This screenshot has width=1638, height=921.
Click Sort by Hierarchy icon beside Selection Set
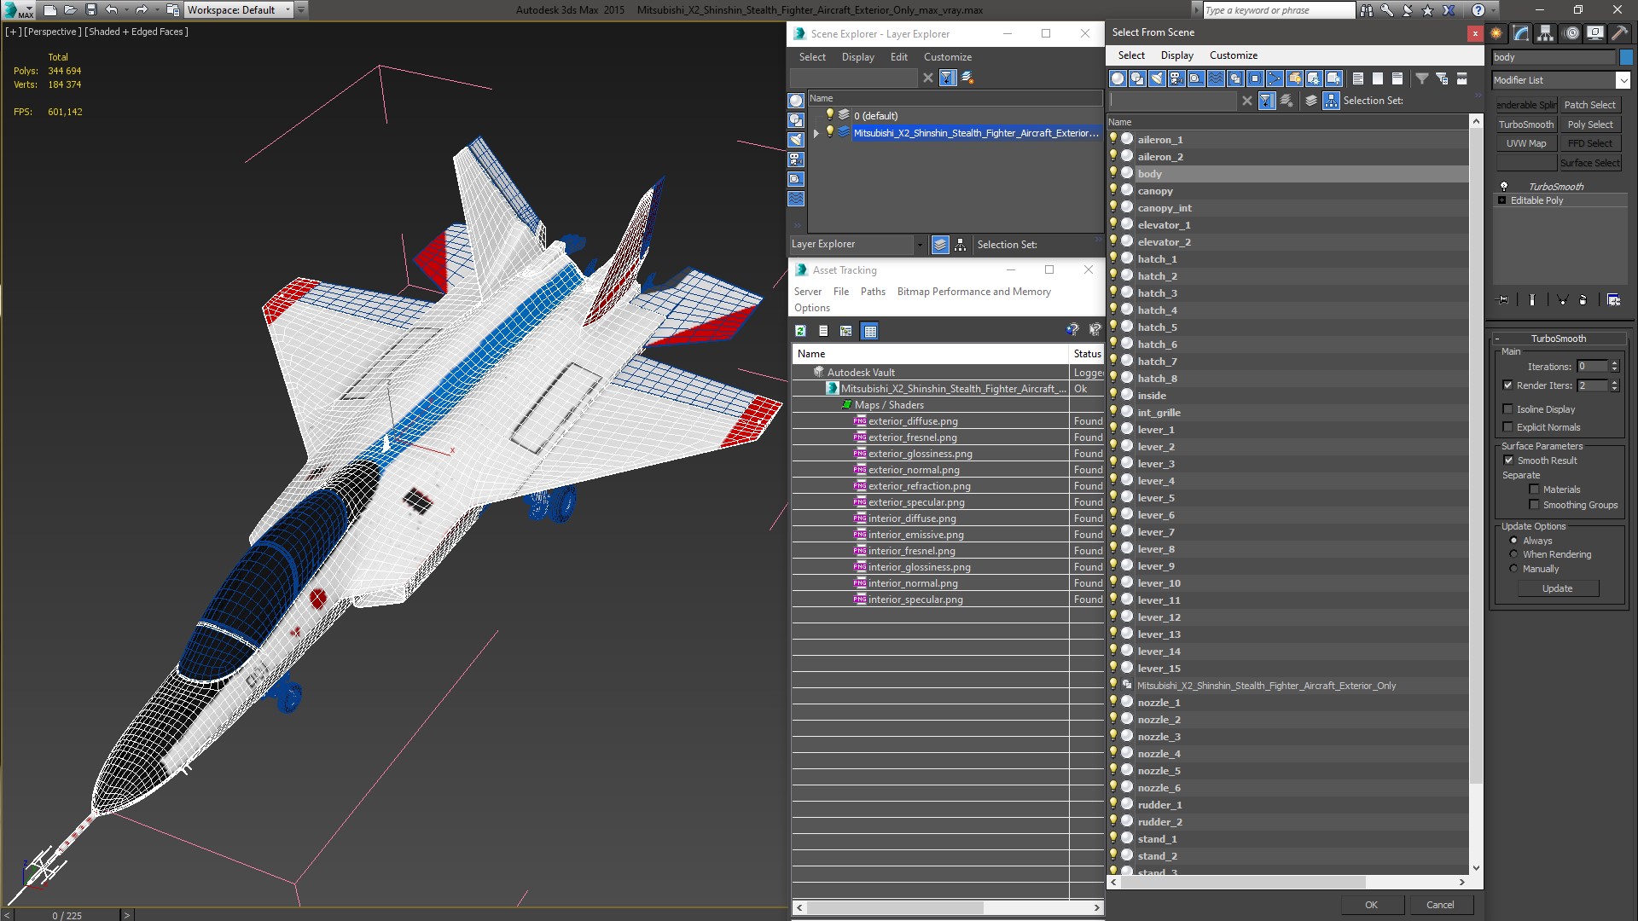tap(1331, 101)
